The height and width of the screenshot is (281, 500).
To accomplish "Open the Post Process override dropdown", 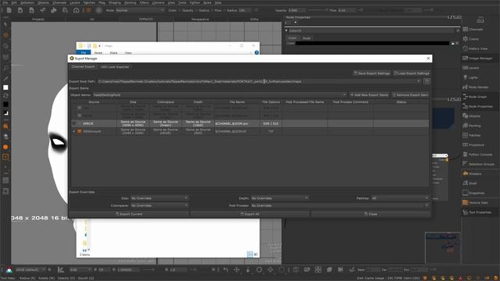I will [340, 205].
